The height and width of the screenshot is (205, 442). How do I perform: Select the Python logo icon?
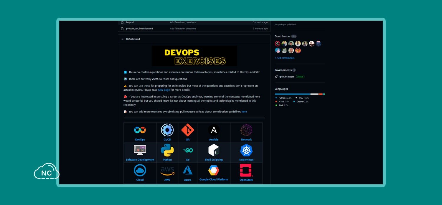[x=167, y=150]
